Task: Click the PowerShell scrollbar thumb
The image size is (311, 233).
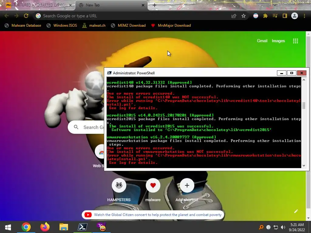Action: point(304,106)
